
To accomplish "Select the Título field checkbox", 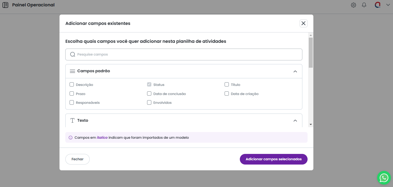I will [227, 85].
